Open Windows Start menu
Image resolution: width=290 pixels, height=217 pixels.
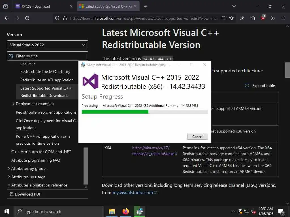click(7, 211)
